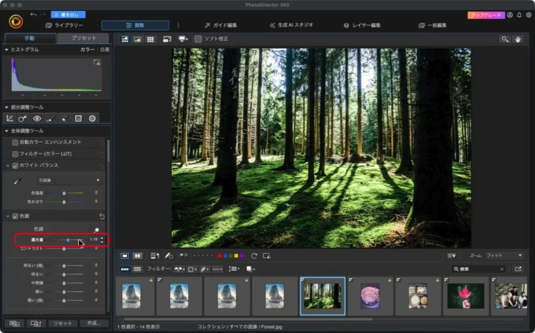Image resolution: width=535 pixels, height=333 pixels.
Task: Collapse the ホワイト バランス group chevron
Action: click(x=7, y=165)
